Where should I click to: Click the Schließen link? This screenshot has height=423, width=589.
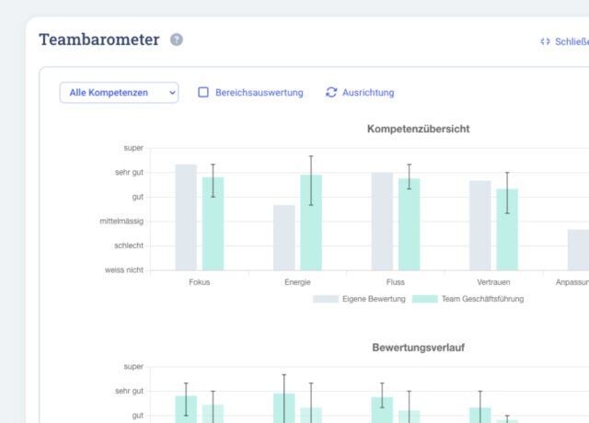pos(572,41)
